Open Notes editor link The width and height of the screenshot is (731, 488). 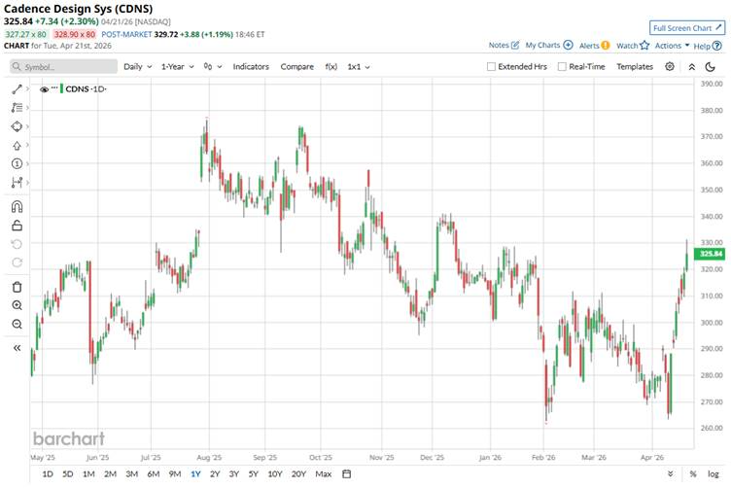[504, 46]
